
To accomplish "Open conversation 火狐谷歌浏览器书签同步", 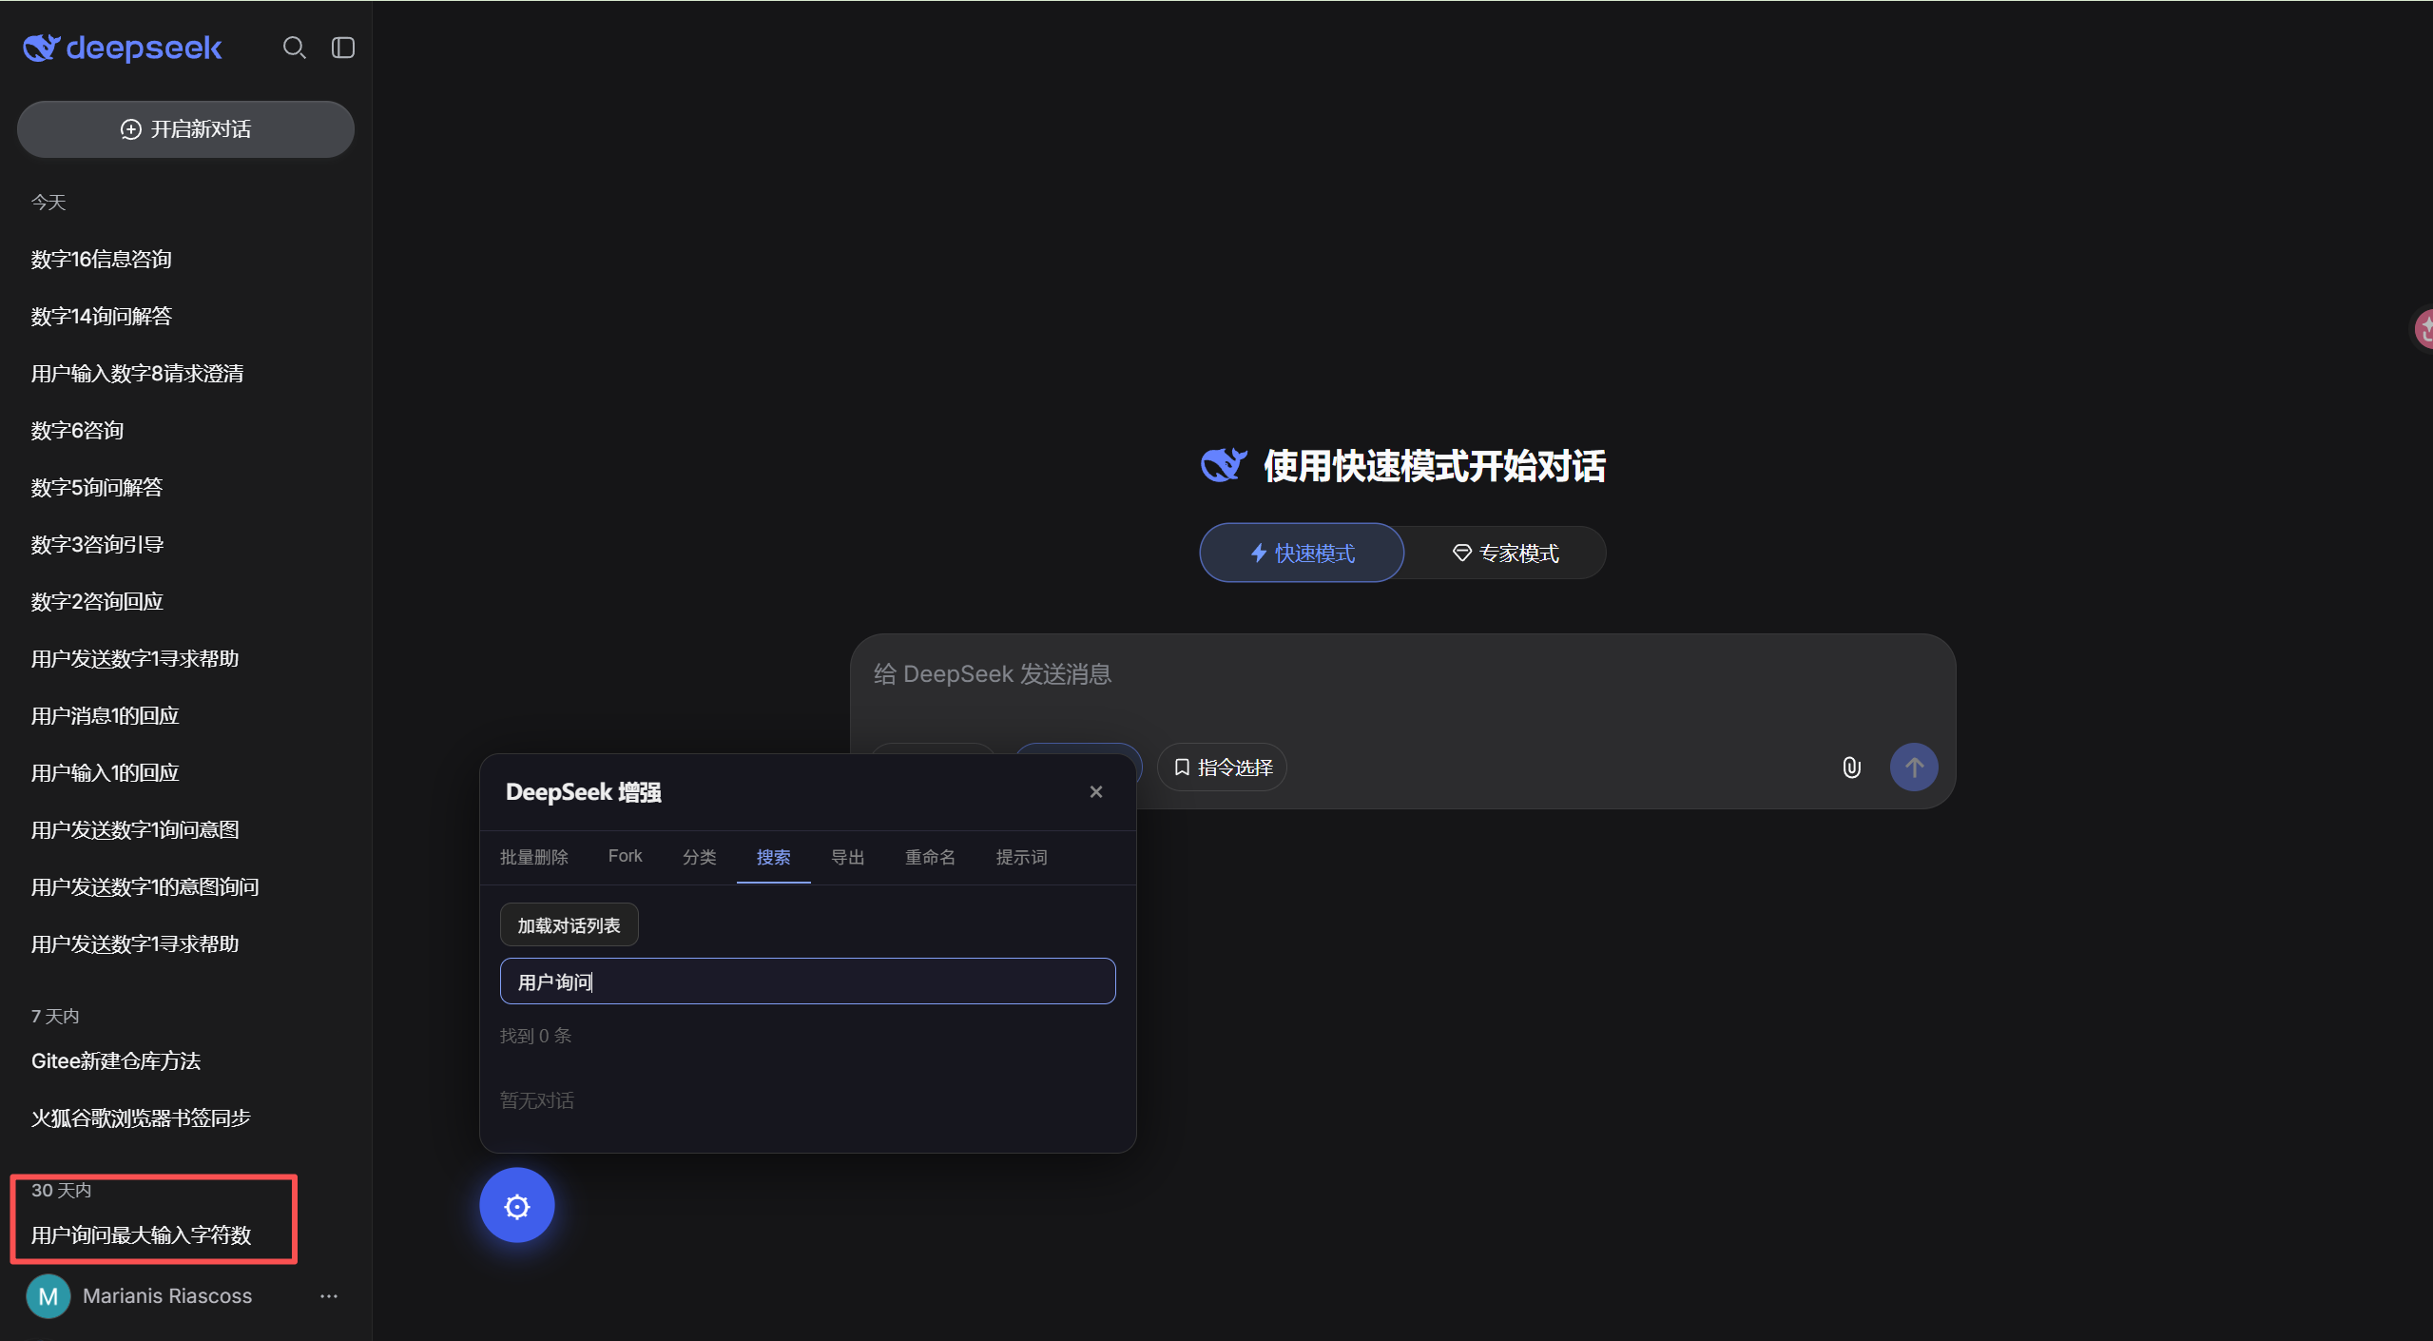I will [x=141, y=1118].
